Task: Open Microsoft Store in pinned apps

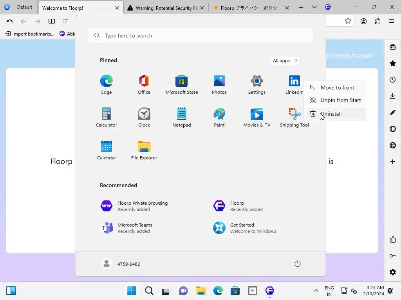Action: pos(182,85)
